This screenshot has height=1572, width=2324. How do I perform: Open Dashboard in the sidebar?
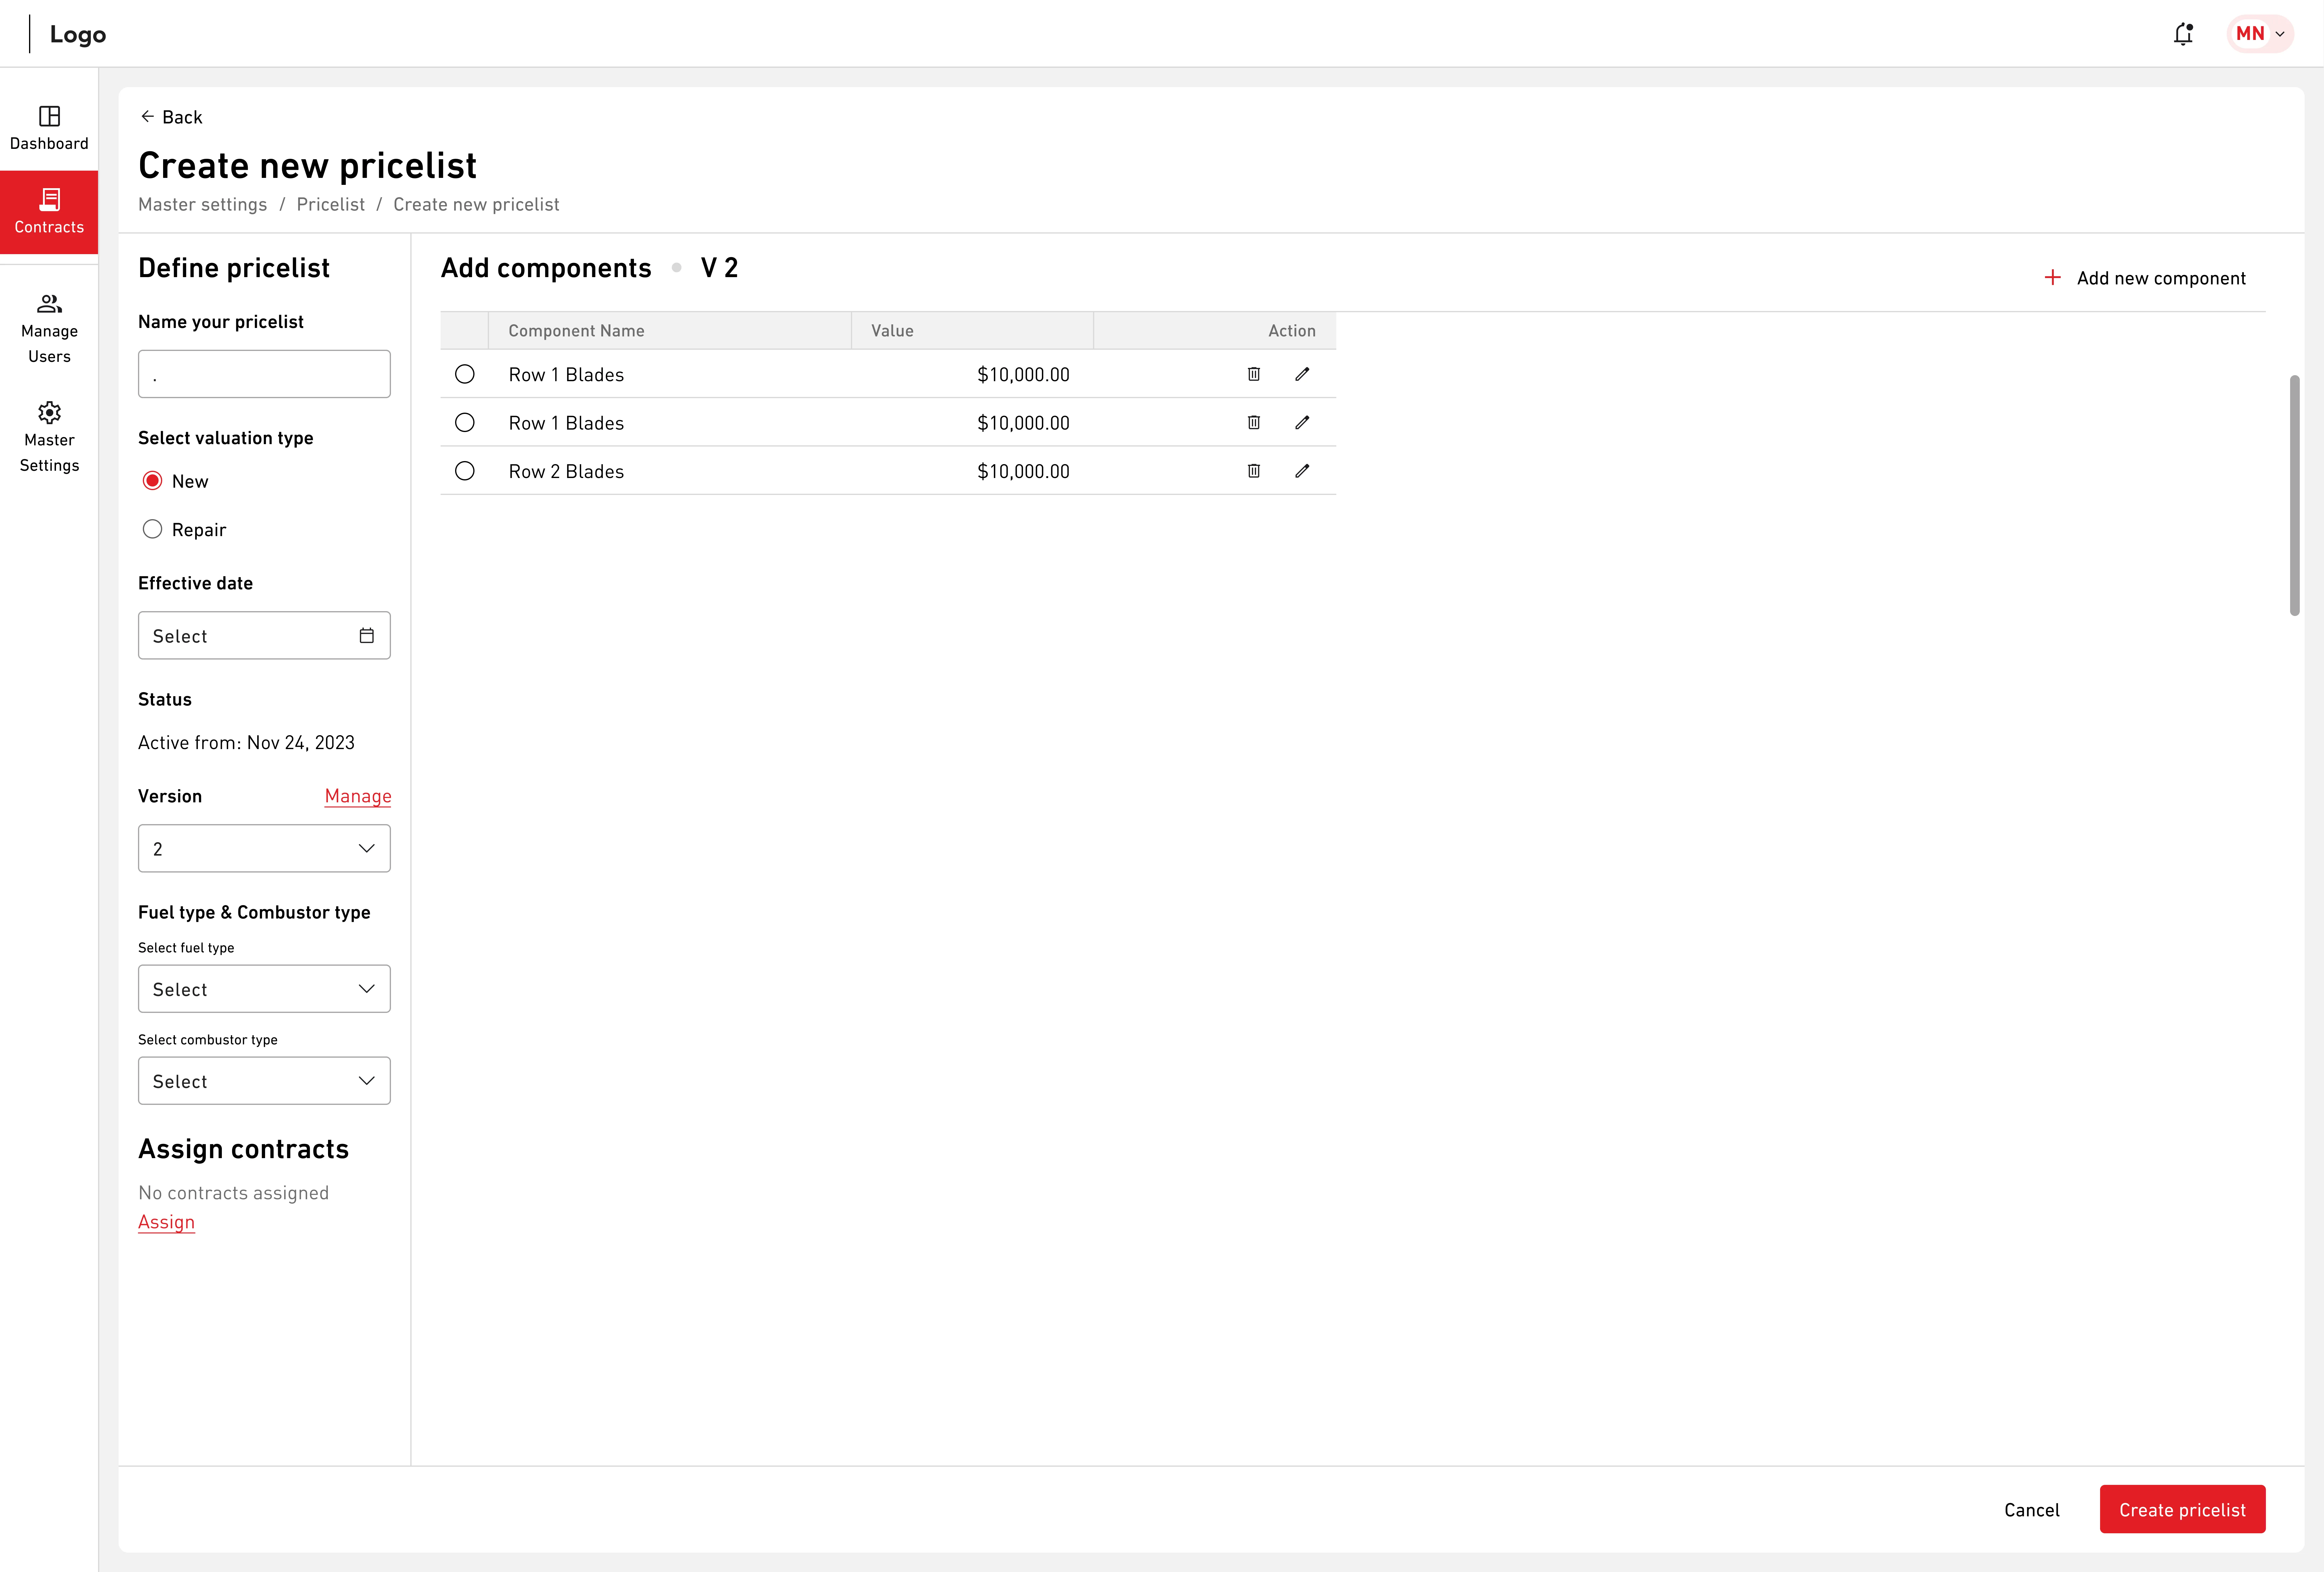(x=49, y=128)
